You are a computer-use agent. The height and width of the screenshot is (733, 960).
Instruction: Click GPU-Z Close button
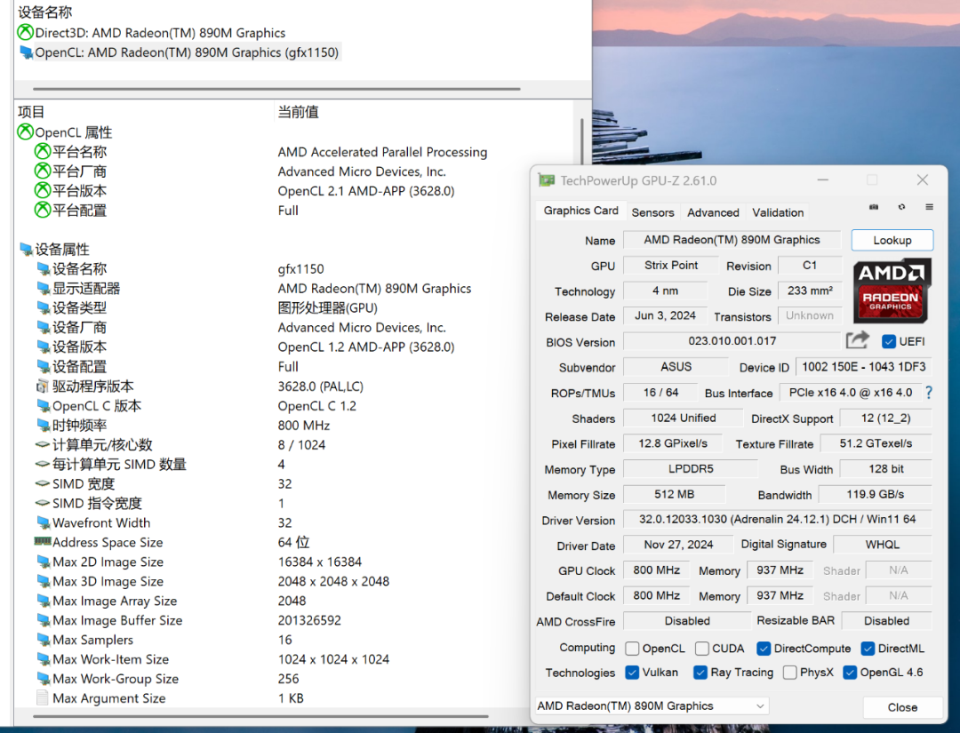(902, 707)
